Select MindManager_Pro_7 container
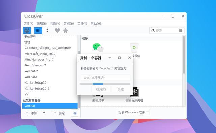Viewport: 216px width, 133px height. pos(39,60)
